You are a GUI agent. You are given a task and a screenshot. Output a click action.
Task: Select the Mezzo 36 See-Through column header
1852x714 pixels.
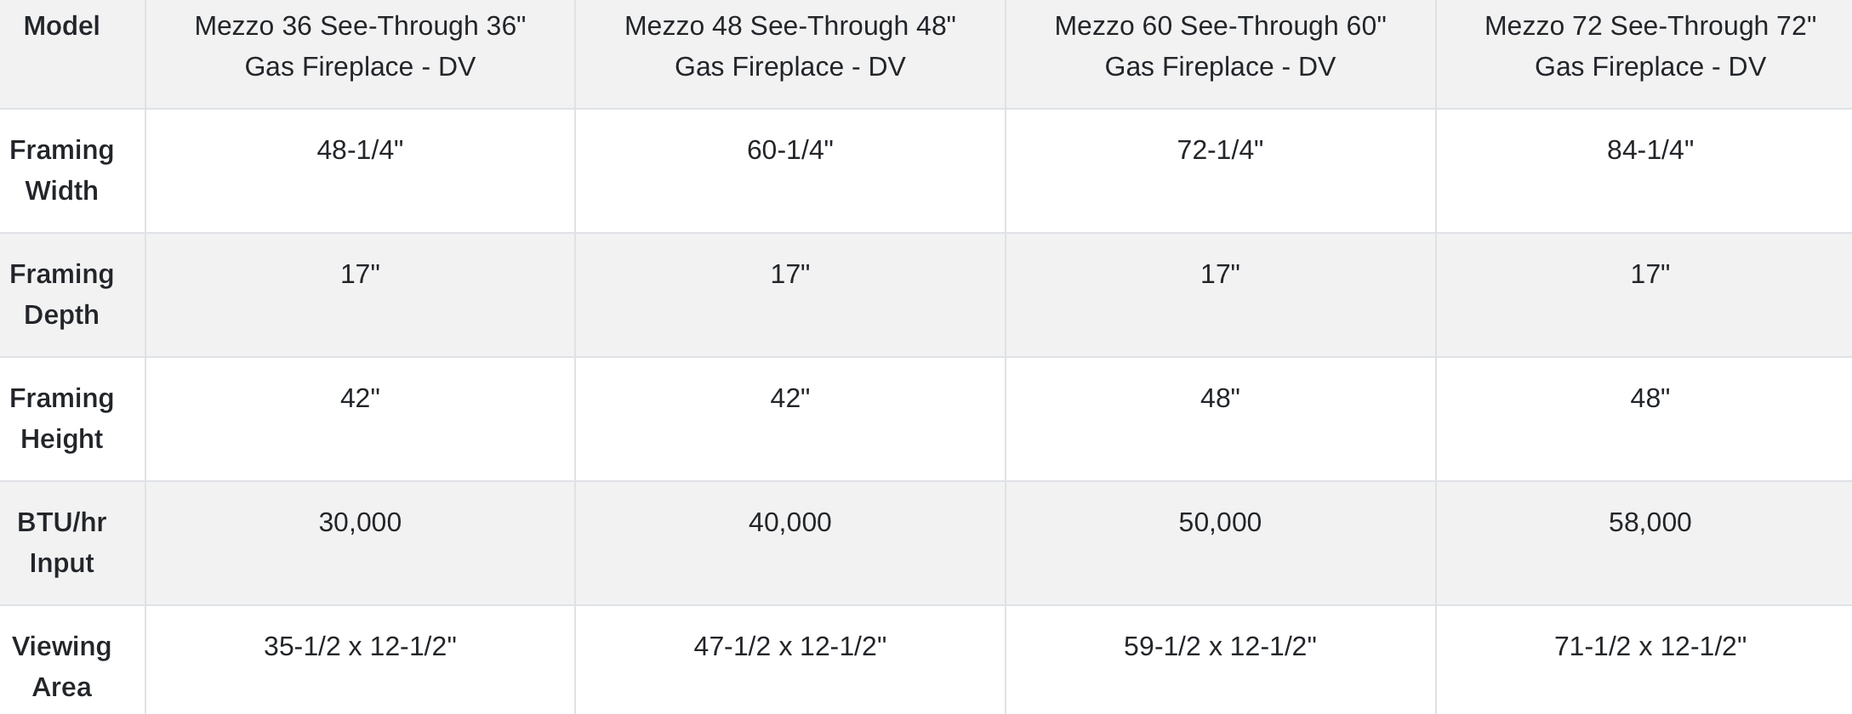[360, 46]
